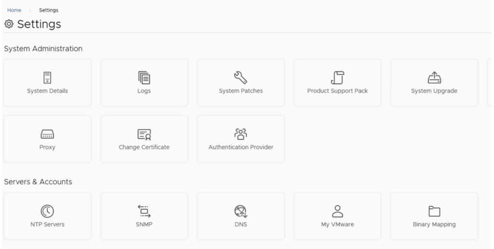Open Logs via its stacked documents icon
Viewport: 494px width, 249px height.
point(144,78)
